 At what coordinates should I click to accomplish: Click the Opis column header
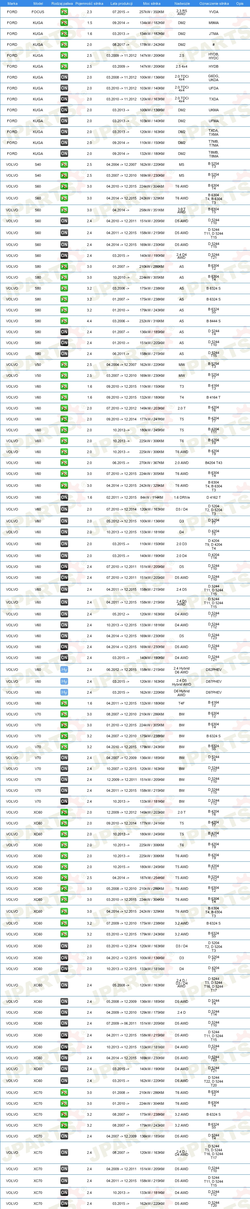pos(240,3)
